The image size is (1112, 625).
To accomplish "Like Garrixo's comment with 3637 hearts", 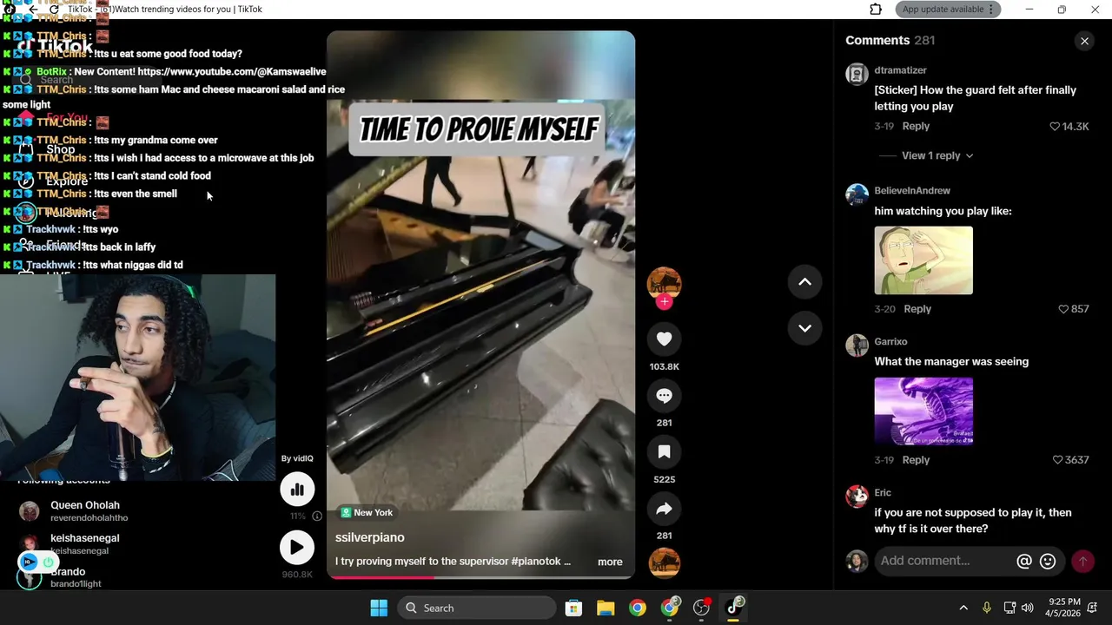I will click(x=1057, y=460).
